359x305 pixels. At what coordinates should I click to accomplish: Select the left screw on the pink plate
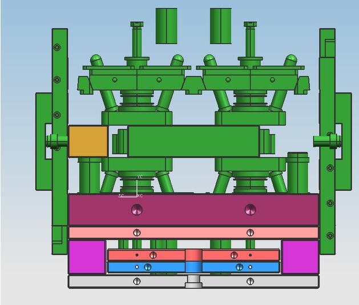tap(137, 232)
